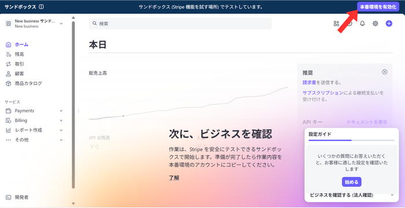
Task: Click the 商品カタログ cube icon
Action: 8,83
